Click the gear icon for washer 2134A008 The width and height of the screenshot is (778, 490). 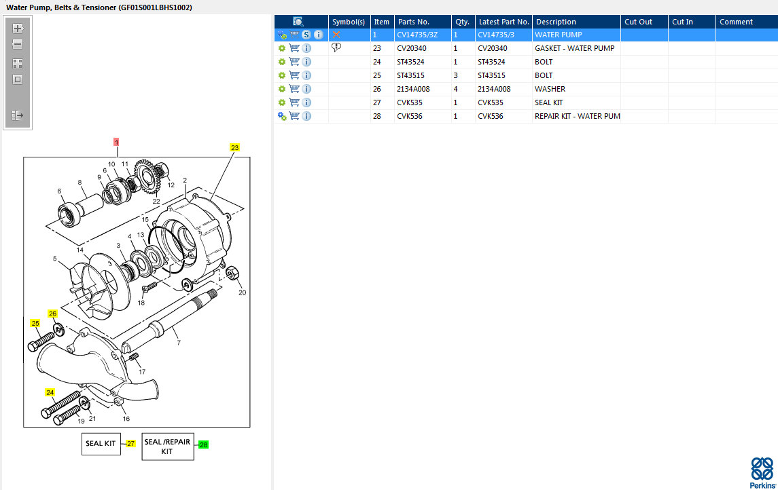coord(282,89)
